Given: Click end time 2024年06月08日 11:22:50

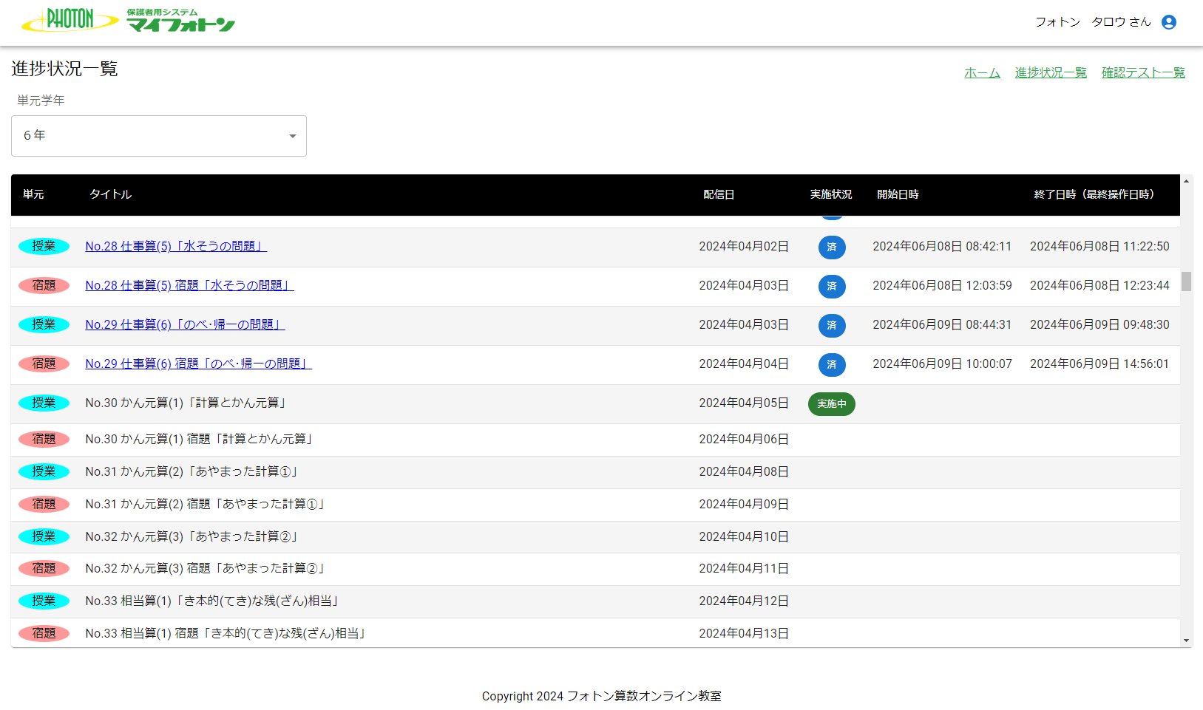Looking at the screenshot, I should (1099, 246).
